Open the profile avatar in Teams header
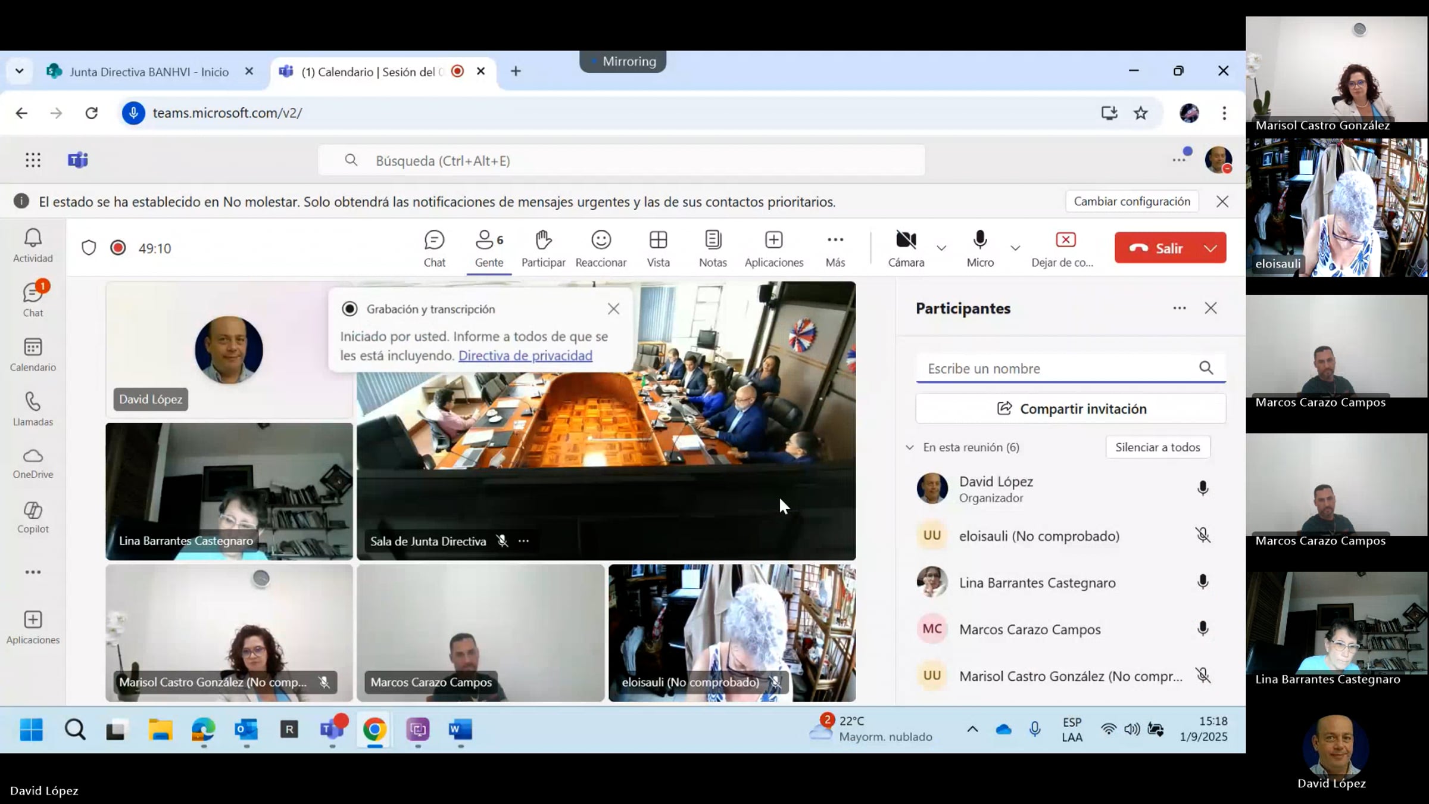Viewport: 1429px width, 804px height. tap(1218, 160)
